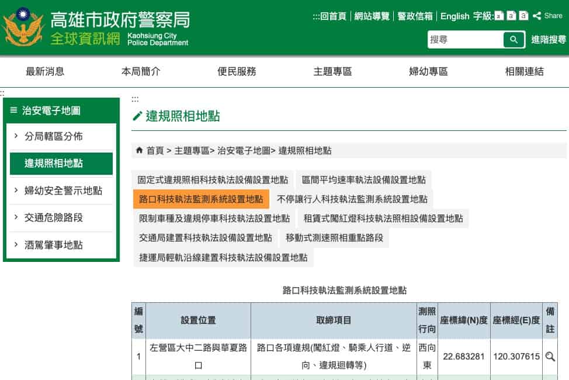
Task: Click latitude value 22.683281
Action: [464, 357]
